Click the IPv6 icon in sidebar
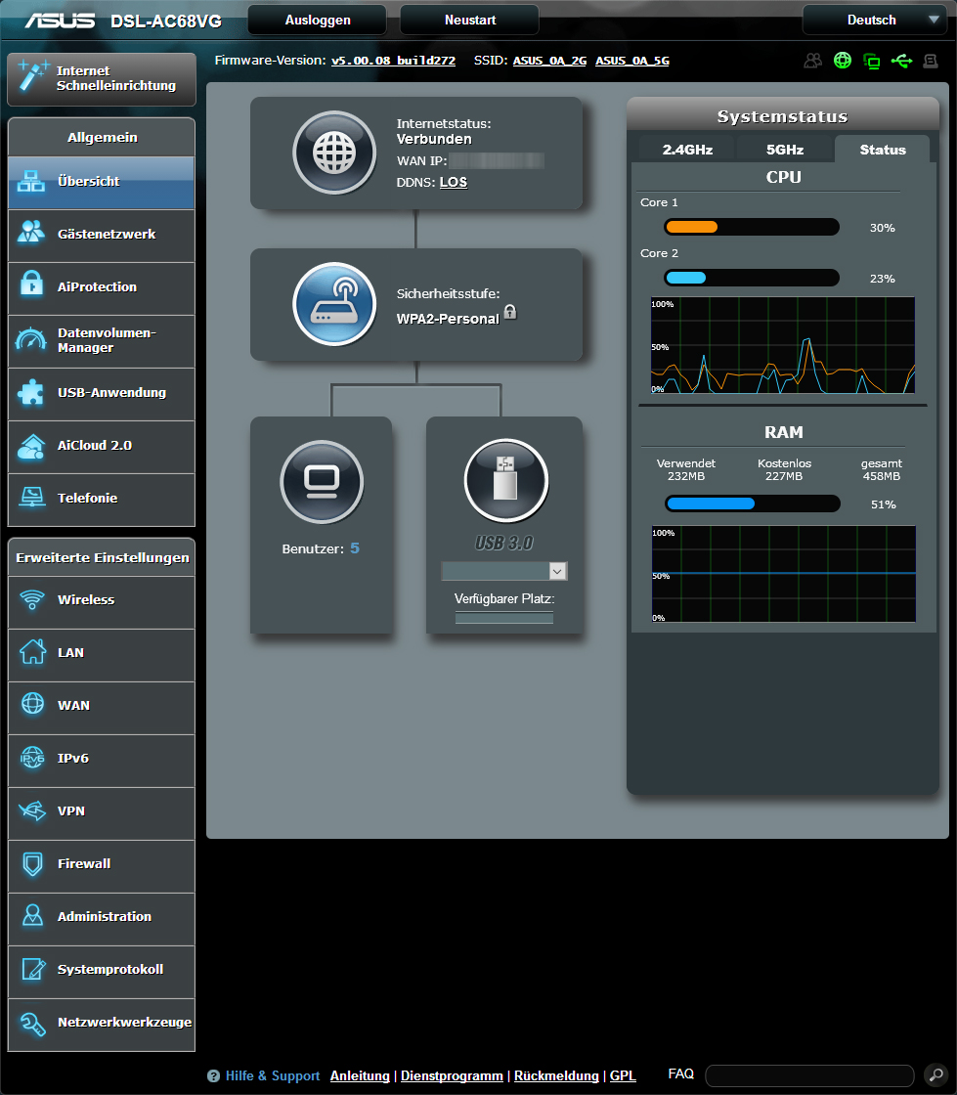The height and width of the screenshot is (1095, 957). [33, 757]
